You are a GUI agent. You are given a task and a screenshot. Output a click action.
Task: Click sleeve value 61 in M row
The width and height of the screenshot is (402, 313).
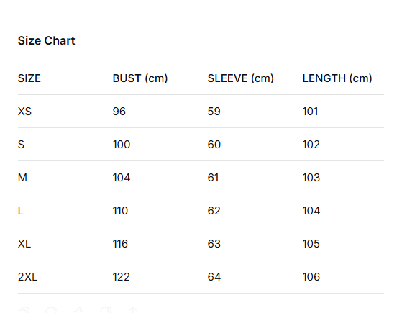[213, 178]
